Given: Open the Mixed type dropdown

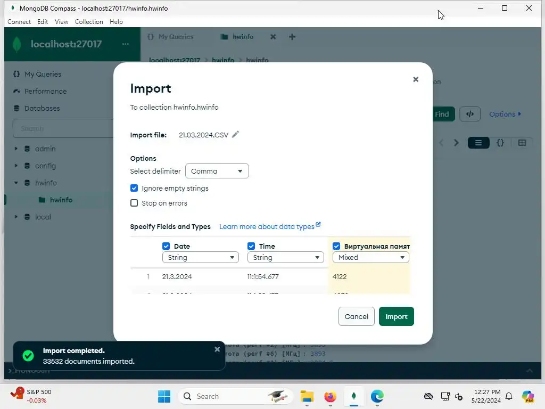Looking at the screenshot, I should point(371,257).
